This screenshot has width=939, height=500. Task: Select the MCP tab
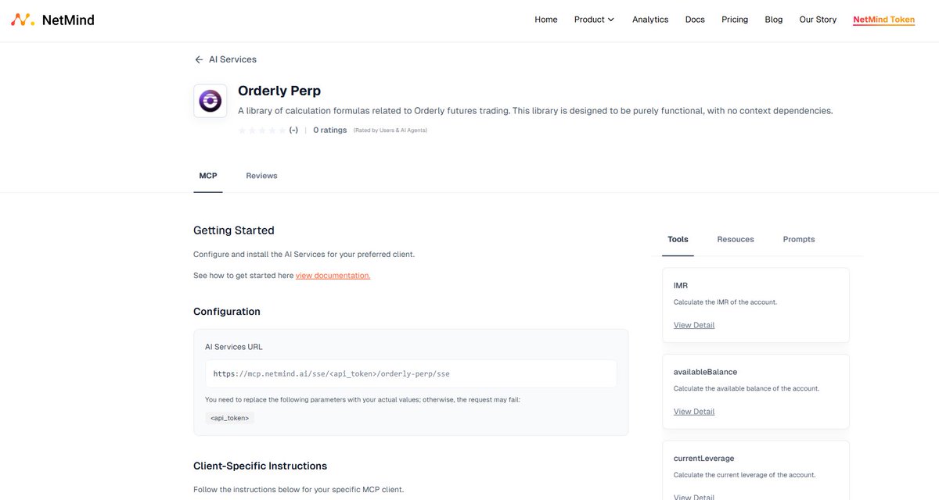click(208, 176)
